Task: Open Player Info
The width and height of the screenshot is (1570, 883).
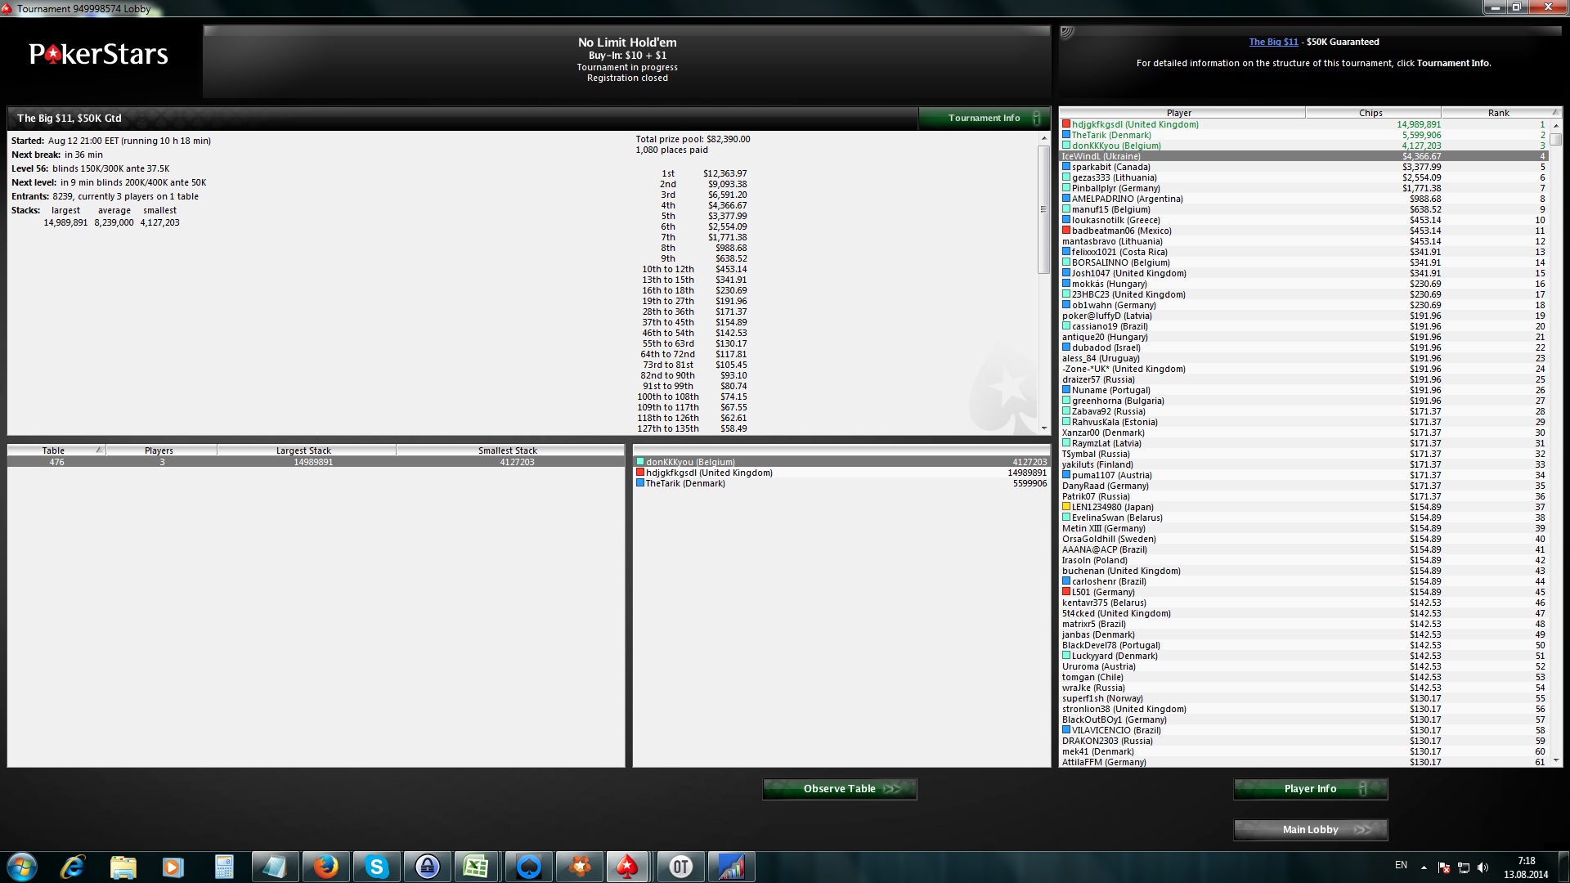Action: [x=1311, y=789]
